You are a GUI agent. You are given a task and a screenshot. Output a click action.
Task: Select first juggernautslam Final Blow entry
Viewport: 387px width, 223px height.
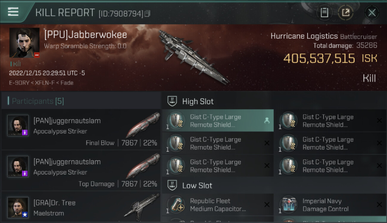tap(81, 130)
